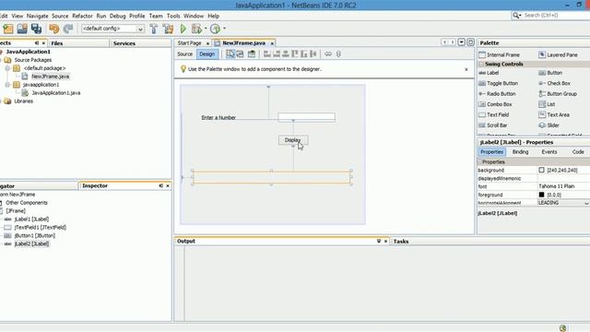590x332 pixels.
Task: Click the second alignment icon in designer toolbar
Action: click(x=277, y=53)
